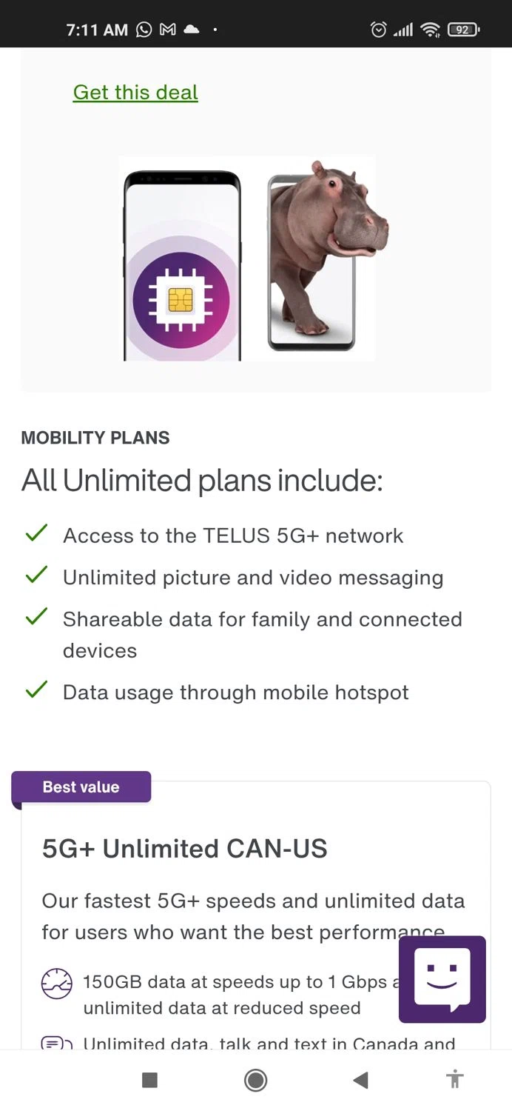
Task: Tap the SIM card chip phone image
Action: coord(182,267)
